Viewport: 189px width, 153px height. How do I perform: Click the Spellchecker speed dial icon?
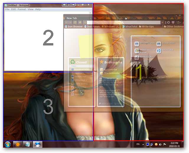[136, 58]
